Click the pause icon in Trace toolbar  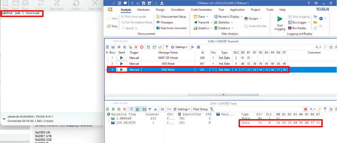pos(108,109)
